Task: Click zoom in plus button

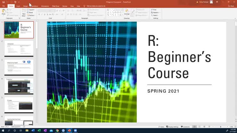Action: click(x=228, y=127)
